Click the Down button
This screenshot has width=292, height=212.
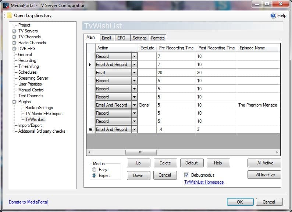[x=138, y=175]
